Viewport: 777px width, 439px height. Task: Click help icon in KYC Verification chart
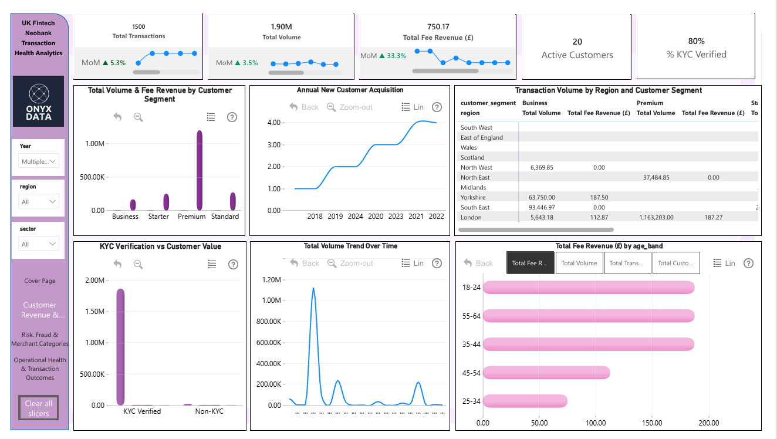click(x=232, y=265)
